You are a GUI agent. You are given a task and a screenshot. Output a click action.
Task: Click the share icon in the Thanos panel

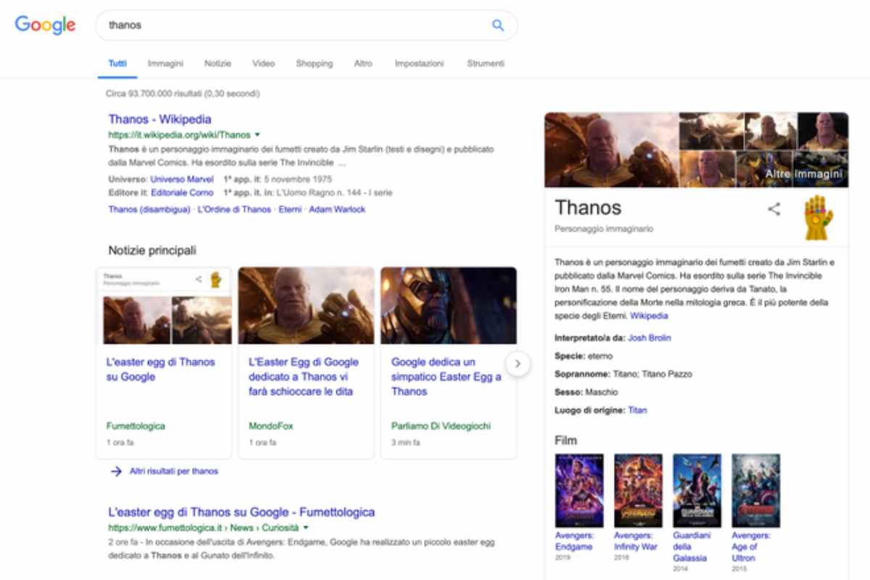coord(774,209)
